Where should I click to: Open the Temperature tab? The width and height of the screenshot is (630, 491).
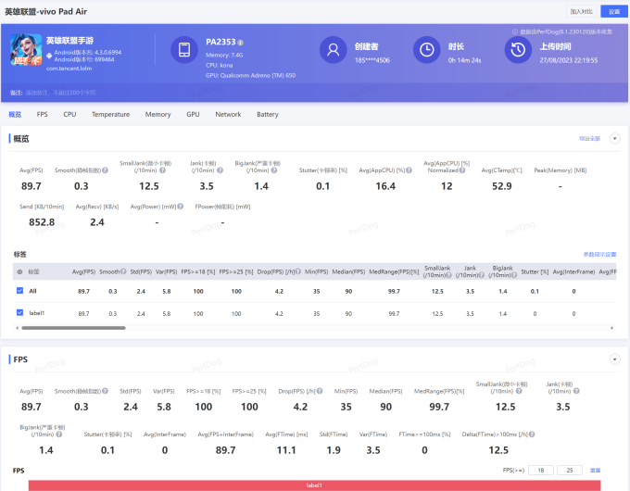[110, 115]
